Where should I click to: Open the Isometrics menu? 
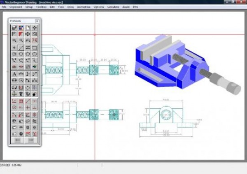[x=84, y=7]
